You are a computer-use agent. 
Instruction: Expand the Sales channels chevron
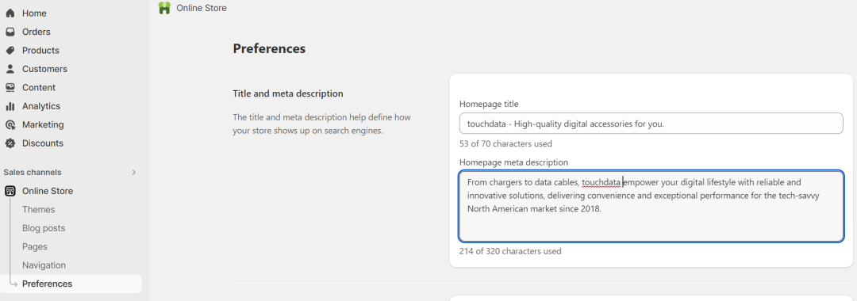tap(134, 173)
